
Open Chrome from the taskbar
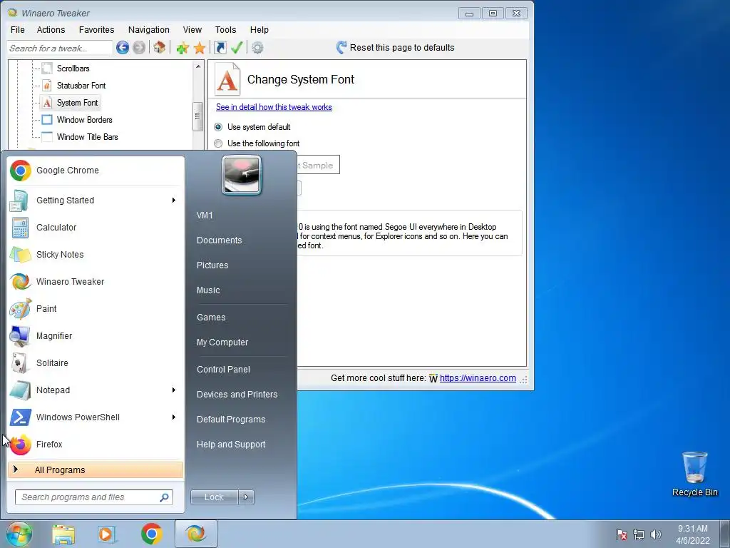tap(151, 534)
